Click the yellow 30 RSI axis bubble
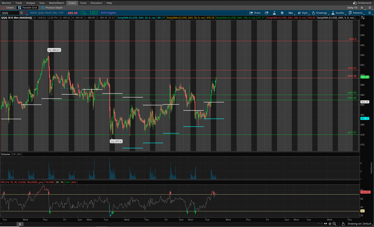This screenshot has width=374, height=227. 362,211
